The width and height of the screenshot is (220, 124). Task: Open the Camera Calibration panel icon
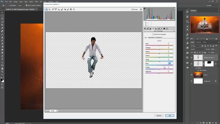pyautogui.click(x=164, y=29)
